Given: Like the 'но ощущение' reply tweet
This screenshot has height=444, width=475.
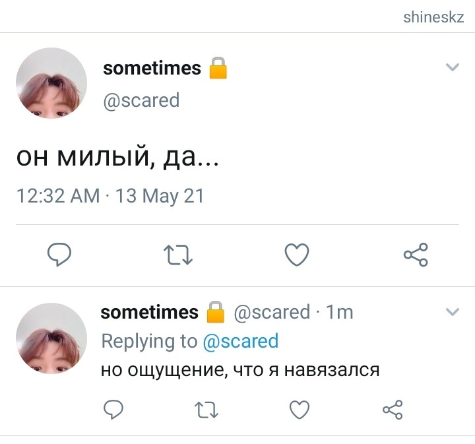Looking at the screenshot, I should click(300, 410).
